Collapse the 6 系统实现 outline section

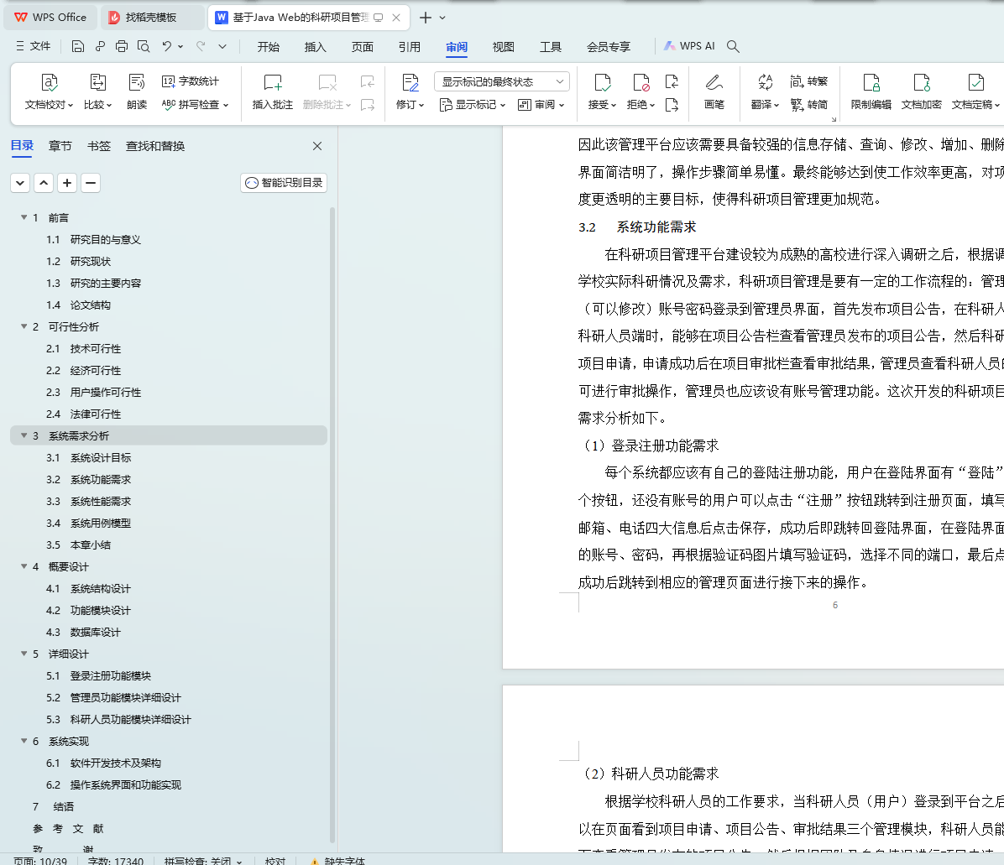pos(24,741)
